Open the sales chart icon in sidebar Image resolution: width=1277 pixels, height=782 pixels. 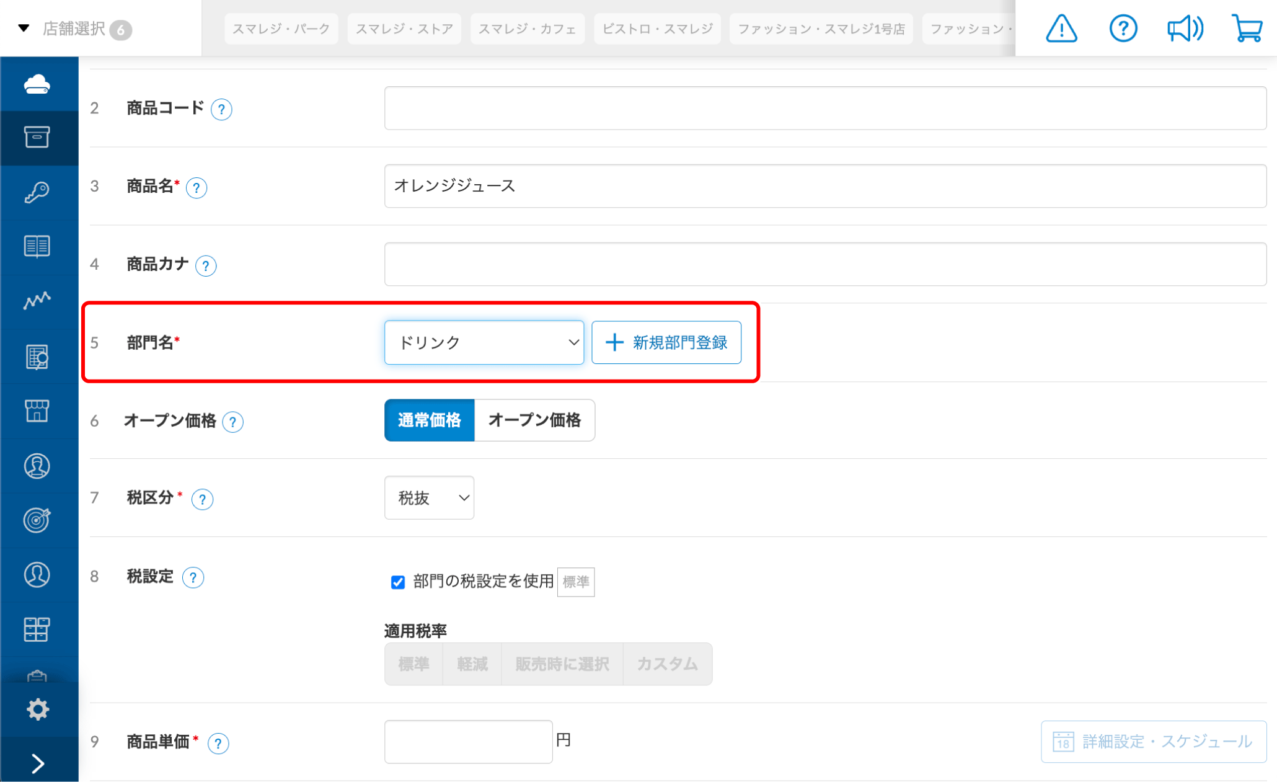[x=38, y=301]
